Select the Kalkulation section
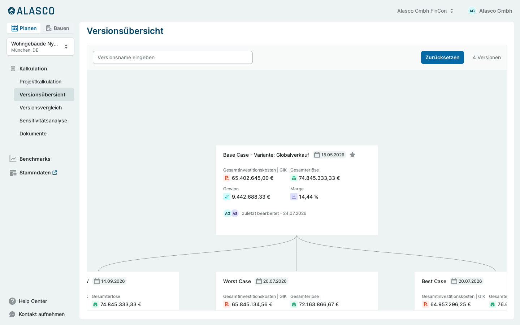Screen dimensions: 520x325 [x=33, y=69]
